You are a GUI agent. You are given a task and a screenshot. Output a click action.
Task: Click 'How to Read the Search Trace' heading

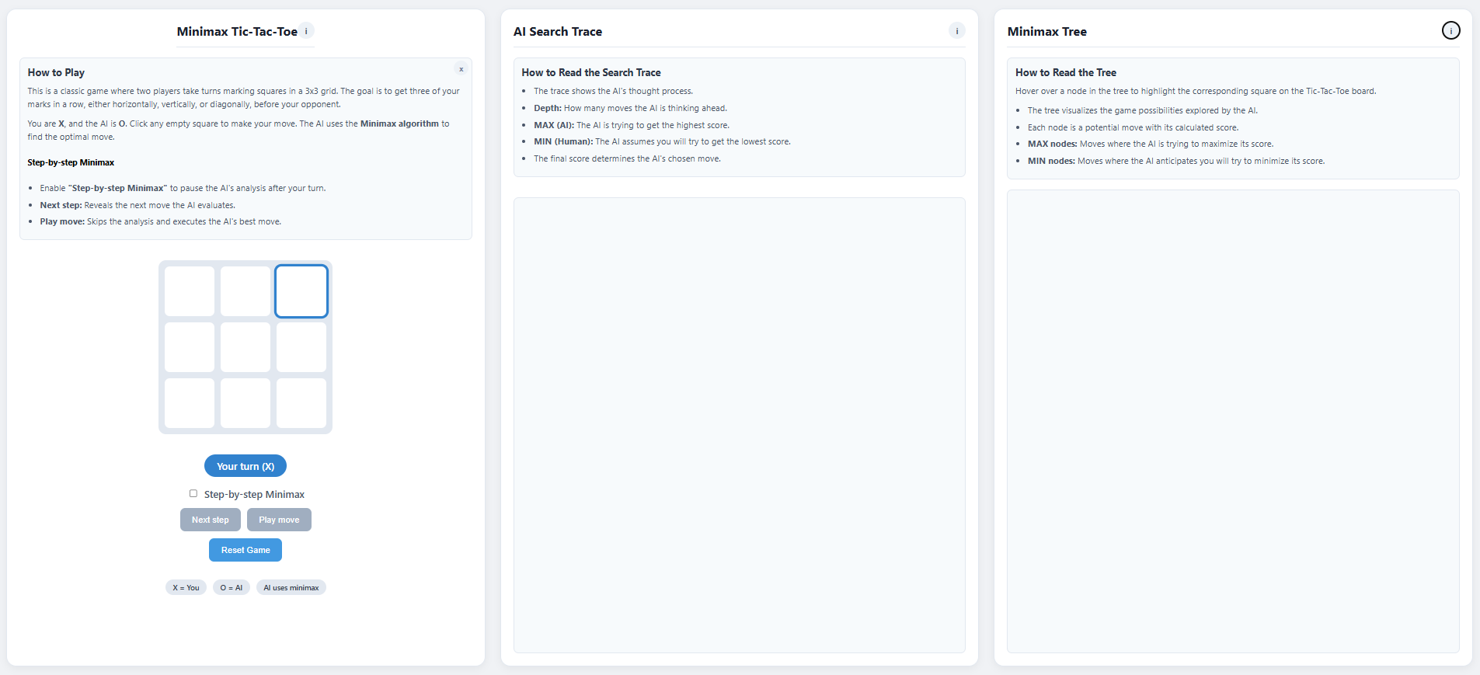(591, 72)
